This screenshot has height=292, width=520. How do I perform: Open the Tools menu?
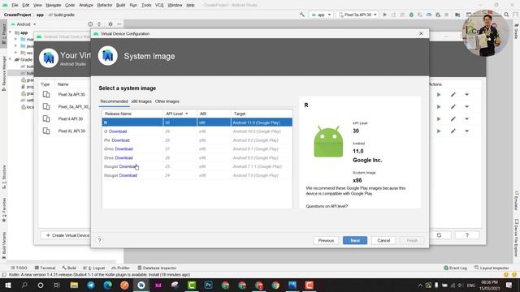(x=146, y=5)
